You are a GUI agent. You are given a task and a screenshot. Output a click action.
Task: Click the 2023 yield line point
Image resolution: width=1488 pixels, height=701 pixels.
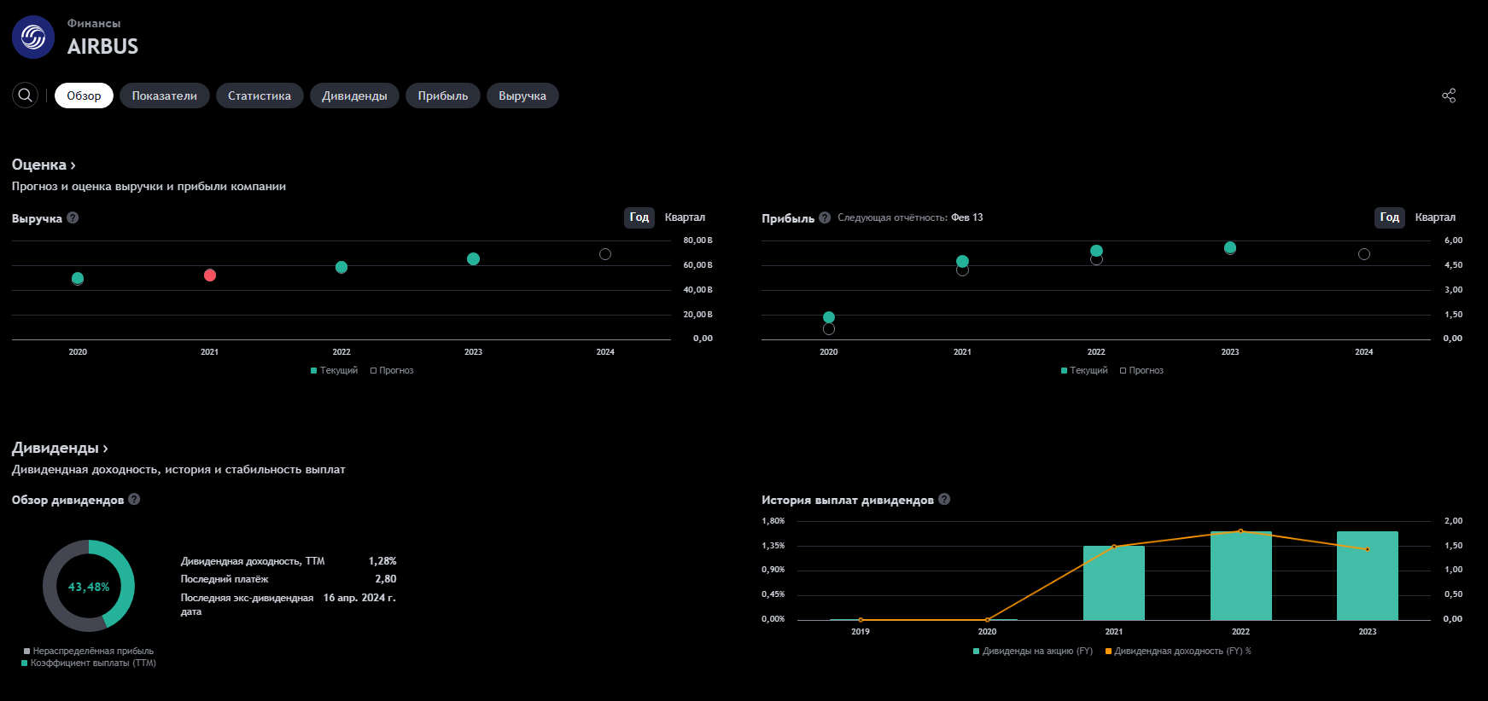coord(1368,549)
